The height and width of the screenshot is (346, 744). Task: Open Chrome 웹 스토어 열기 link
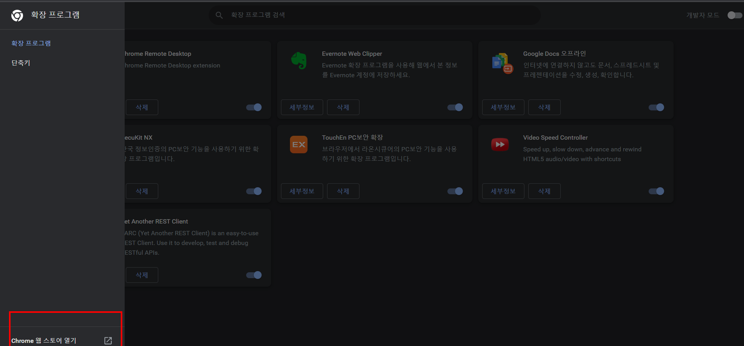pyautogui.click(x=44, y=341)
